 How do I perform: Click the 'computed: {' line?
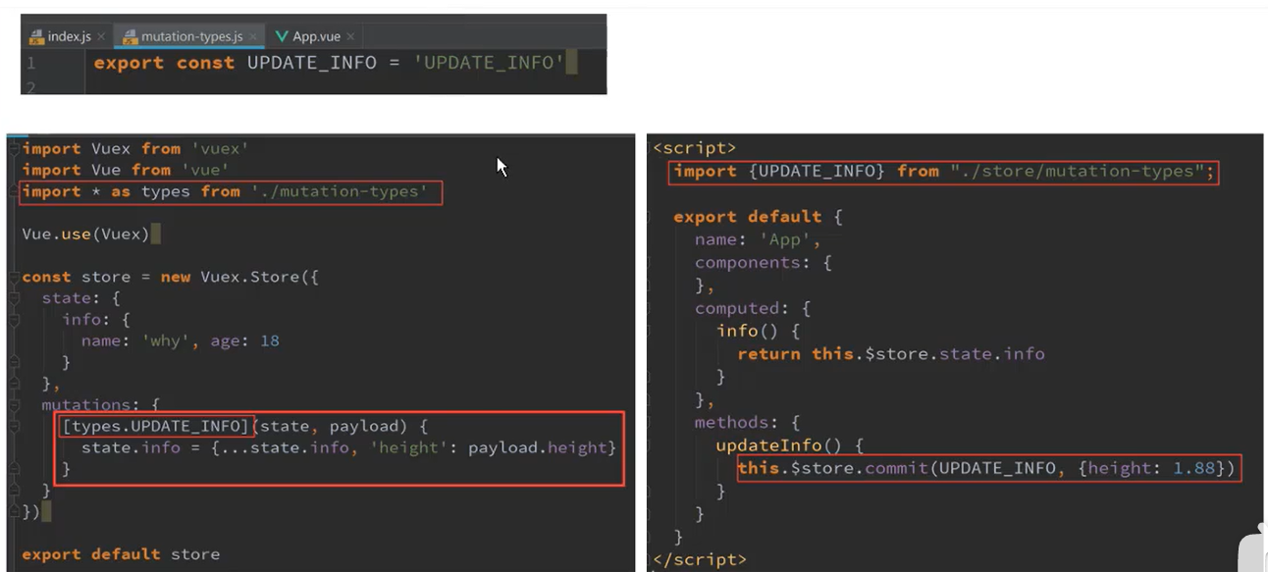click(753, 308)
